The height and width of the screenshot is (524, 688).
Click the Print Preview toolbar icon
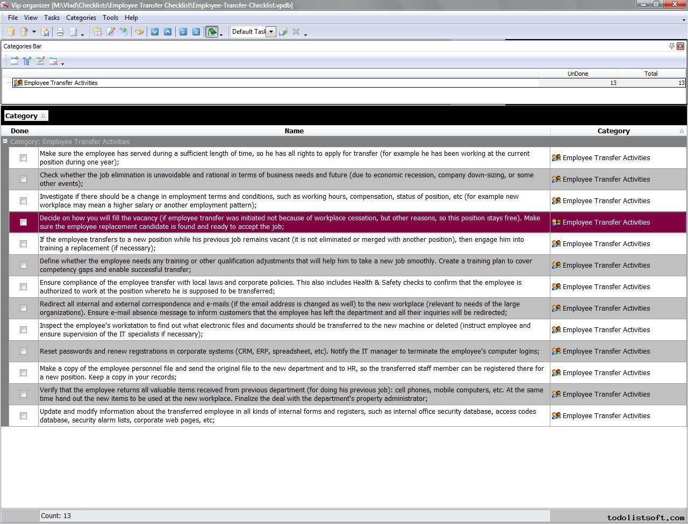(74, 32)
